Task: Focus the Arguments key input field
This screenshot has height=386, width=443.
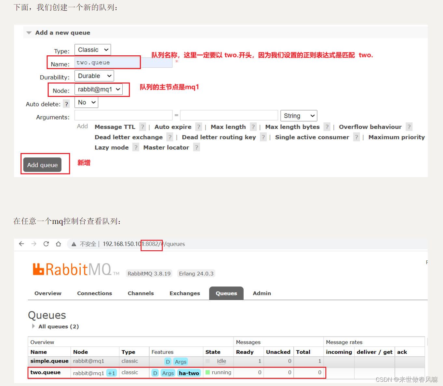Action: [x=123, y=115]
